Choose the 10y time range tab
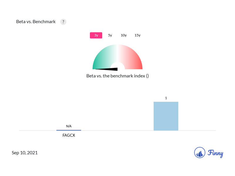 point(124,35)
